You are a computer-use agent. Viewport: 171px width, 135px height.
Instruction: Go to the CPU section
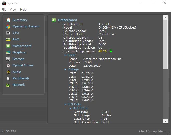coord(16,33)
